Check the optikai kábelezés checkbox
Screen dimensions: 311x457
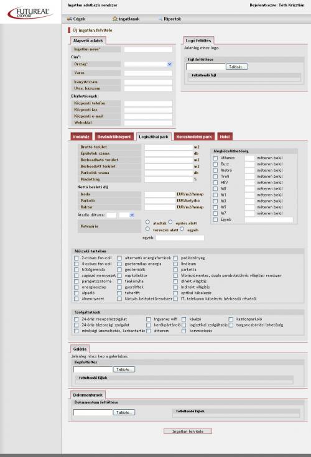click(x=175, y=293)
